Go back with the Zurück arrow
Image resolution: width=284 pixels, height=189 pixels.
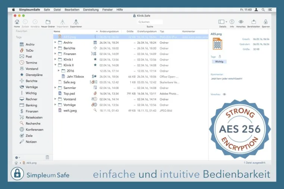click(25, 22)
